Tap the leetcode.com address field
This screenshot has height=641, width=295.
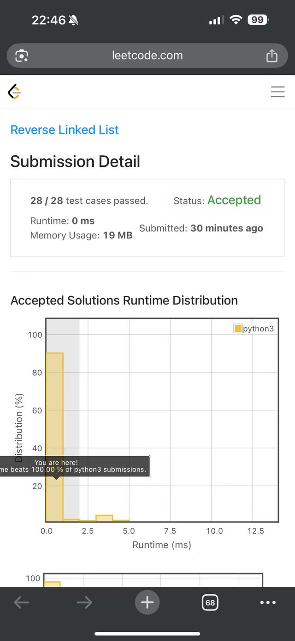147,55
